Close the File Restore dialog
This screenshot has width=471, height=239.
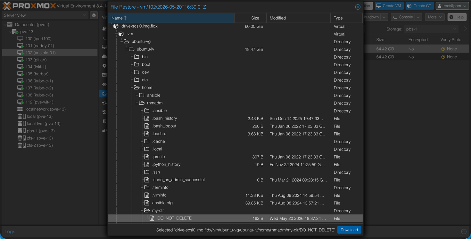(x=358, y=7)
